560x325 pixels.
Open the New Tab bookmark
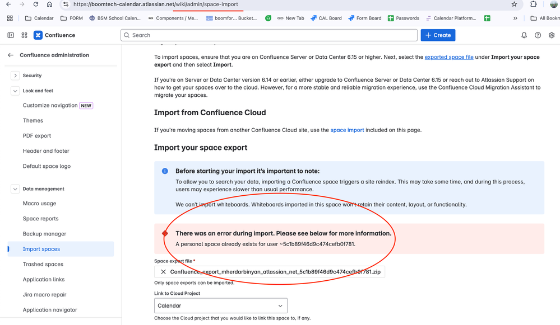coord(291,18)
